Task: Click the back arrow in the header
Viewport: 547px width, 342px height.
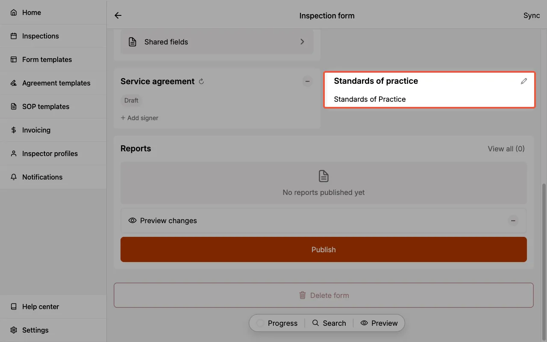Action: [118, 15]
